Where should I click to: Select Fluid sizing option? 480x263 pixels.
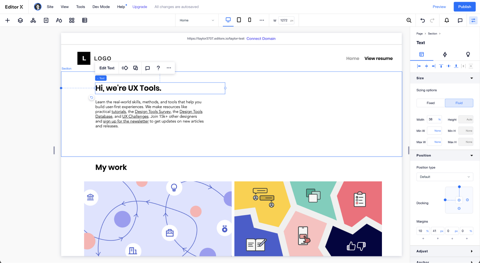459,103
